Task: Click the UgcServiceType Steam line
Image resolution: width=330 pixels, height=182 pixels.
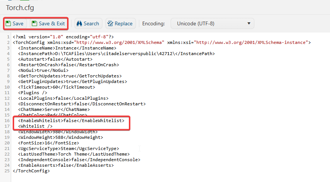Action: [69, 149]
